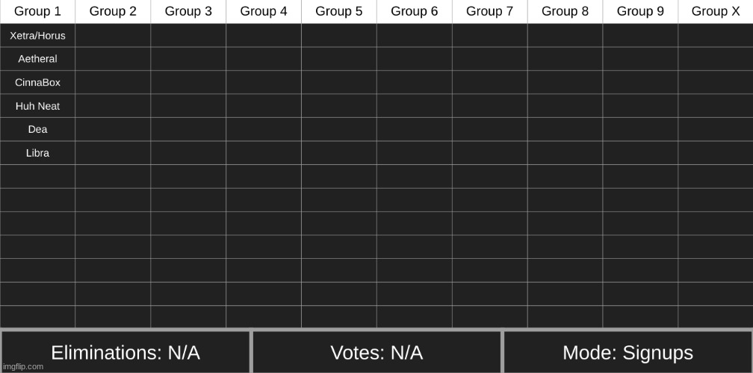Select the Group 8 header cell

(x=565, y=11)
